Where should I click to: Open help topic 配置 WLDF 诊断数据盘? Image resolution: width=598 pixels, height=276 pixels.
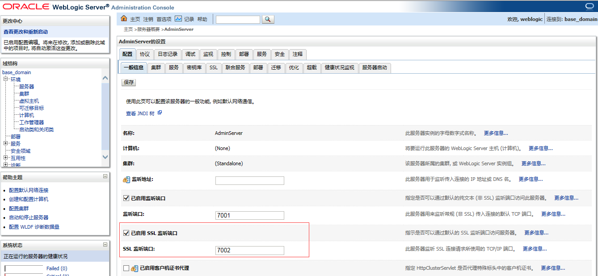coord(34,227)
